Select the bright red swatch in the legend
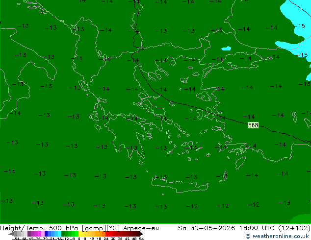This screenshot has height=240, width=311. (x=107, y=234)
